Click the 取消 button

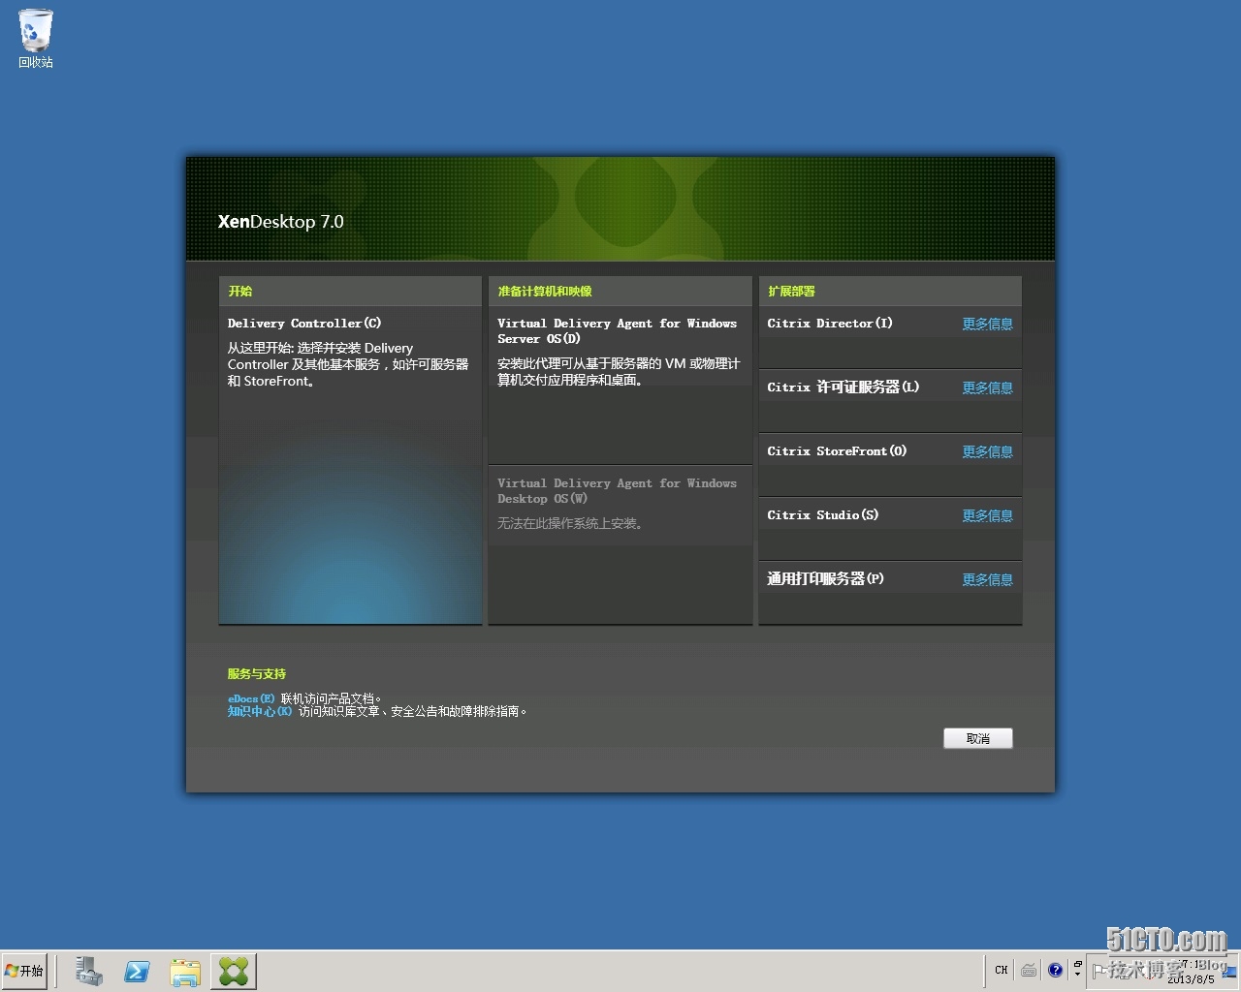pyautogui.click(x=978, y=738)
